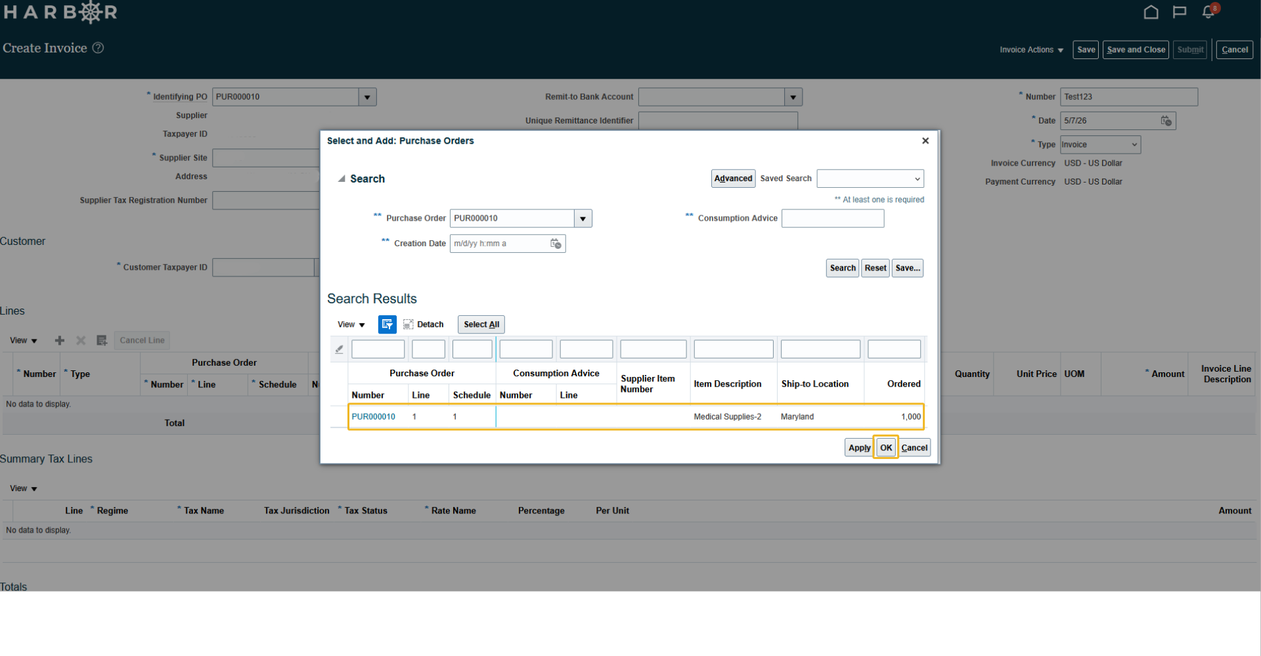The image size is (1261, 656).
Task: Open View menu in Summary Tax Lines
Action: click(x=24, y=489)
